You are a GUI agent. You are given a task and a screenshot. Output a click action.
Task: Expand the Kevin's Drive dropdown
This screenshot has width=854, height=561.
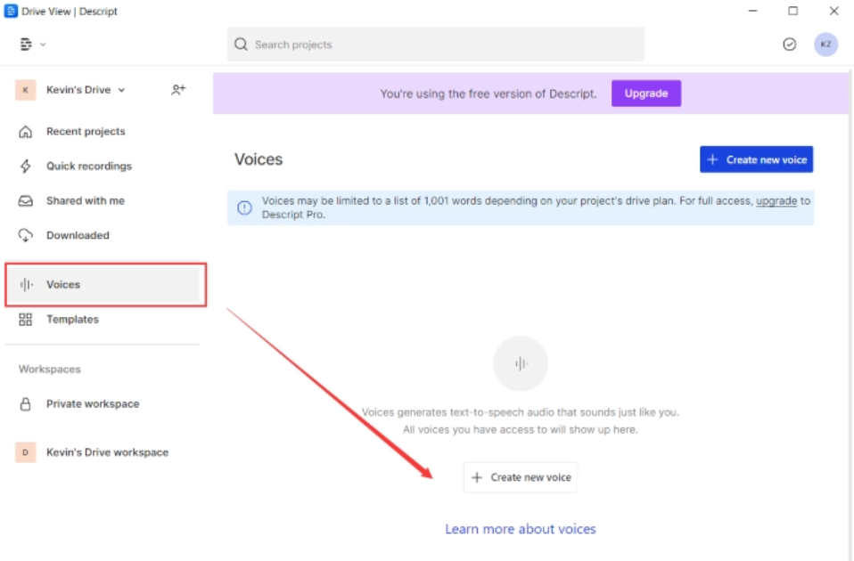click(x=86, y=90)
